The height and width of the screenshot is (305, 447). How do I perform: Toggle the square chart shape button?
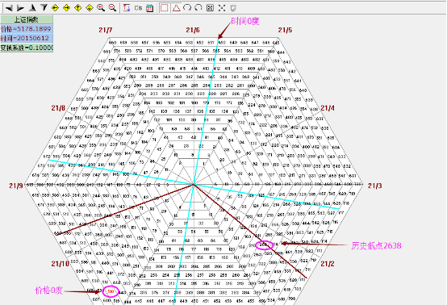pos(165,8)
